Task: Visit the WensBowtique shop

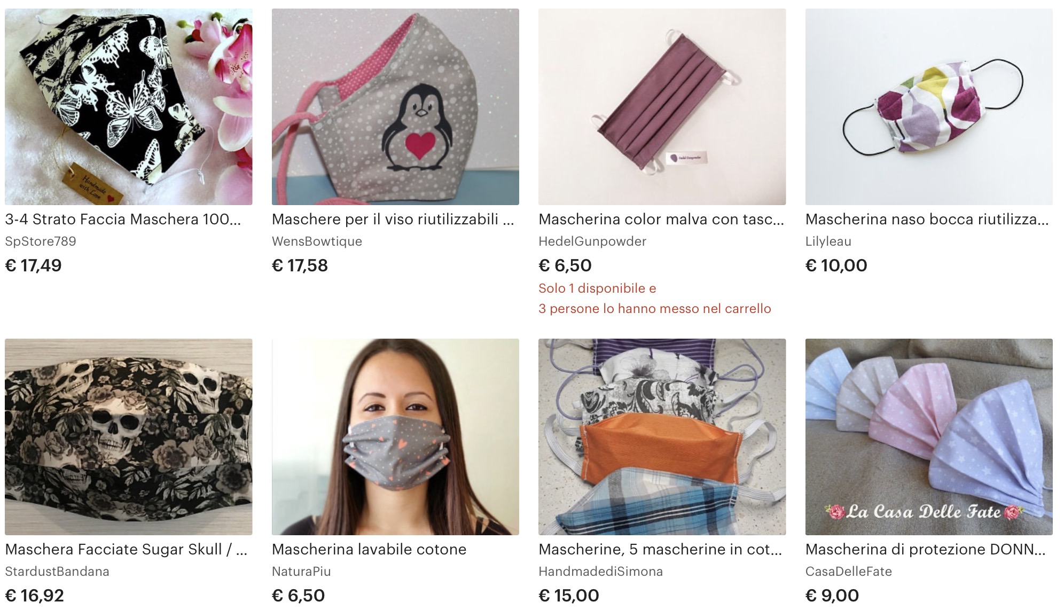Action: [x=317, y=241]
